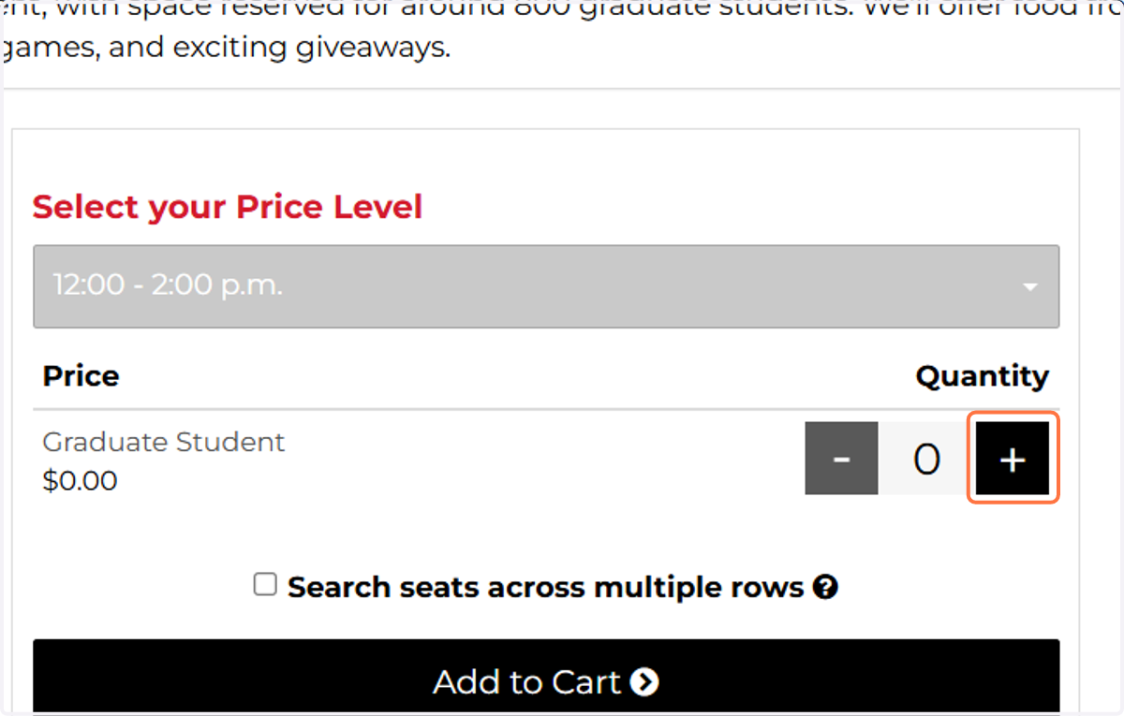This screenshot has width=1124, height=716.
Task: Click the 'games, and exciting giveaways' text
Action: pyautogui.click(x=227, y=48)
